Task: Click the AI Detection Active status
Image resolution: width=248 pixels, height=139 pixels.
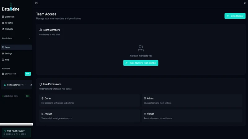Action: point(10,96)
